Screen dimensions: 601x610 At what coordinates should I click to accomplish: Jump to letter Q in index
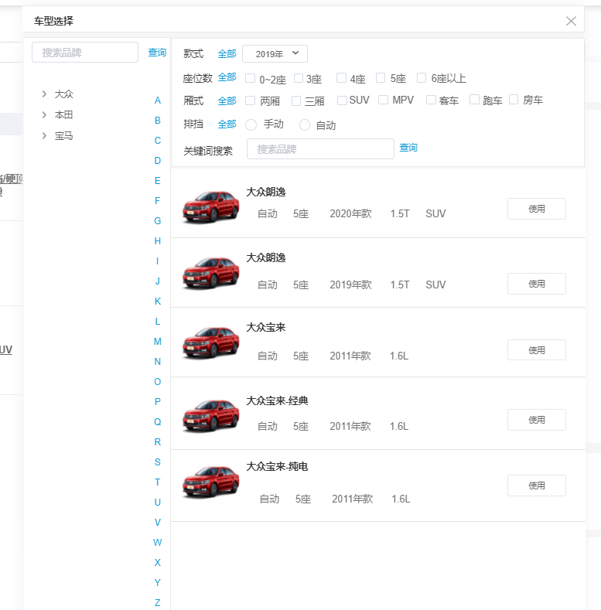pos(157,421)
